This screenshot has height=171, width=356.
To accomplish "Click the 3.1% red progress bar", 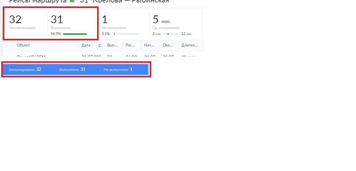I will (126, 34).
